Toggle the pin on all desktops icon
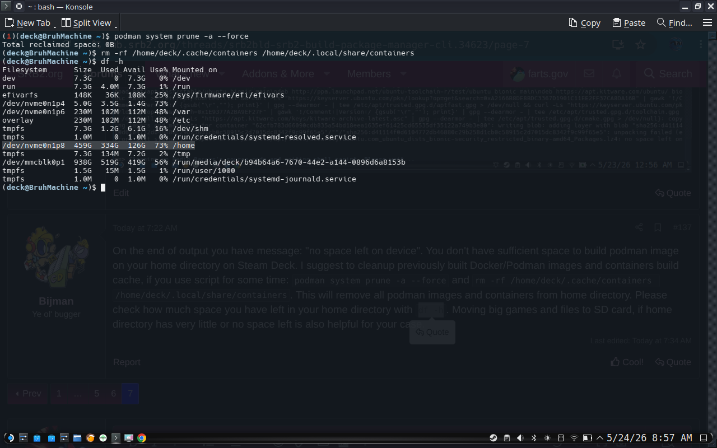The image size is (717, 448). [19, 7]
